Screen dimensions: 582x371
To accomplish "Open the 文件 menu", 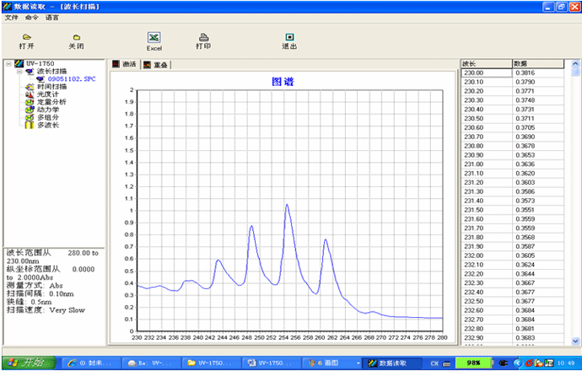I will 11,17.
